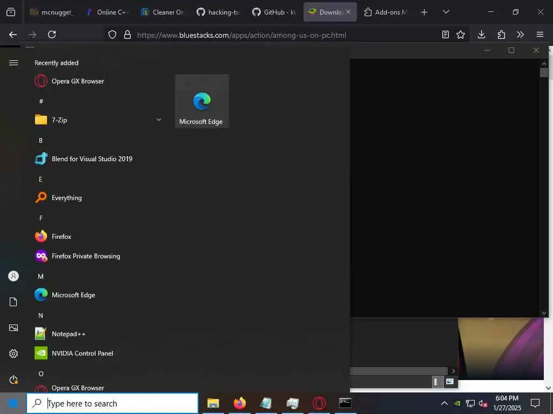The height and width of the screenshot is (414, 553).
Task: Click inner window scroll down arrow
Action: pyautogui.click(x=544, y=313)
